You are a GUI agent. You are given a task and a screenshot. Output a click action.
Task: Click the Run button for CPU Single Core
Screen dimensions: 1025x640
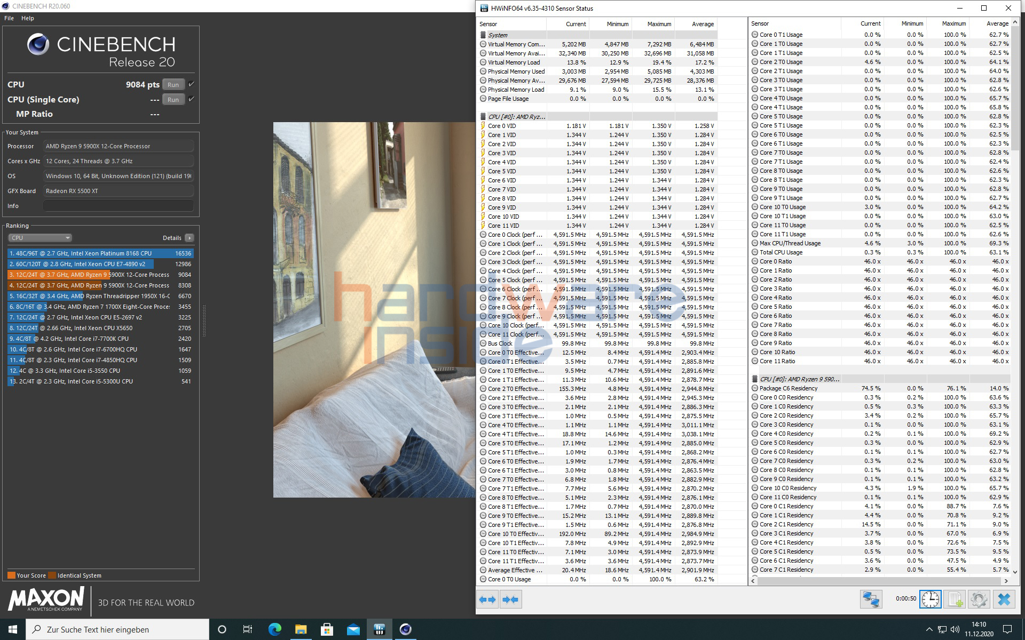[x=172, y=99]
